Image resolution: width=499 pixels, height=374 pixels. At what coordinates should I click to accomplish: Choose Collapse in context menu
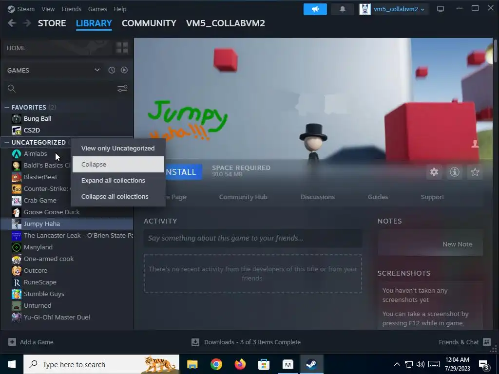118,165
